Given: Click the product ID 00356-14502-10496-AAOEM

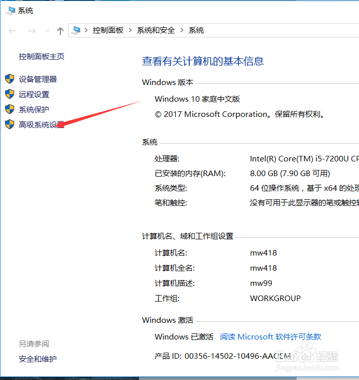Looking at the screenshot, I should click(237, 356).
